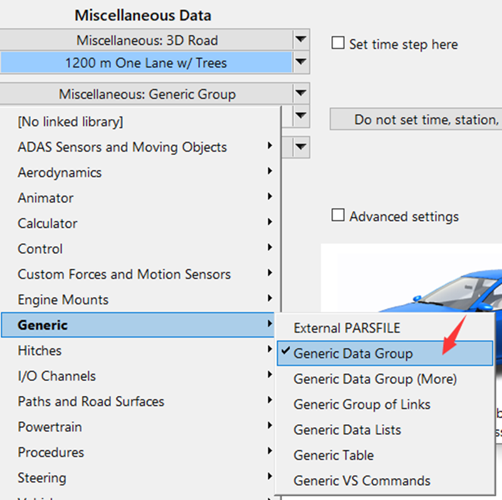
Task: Select Generic Table from the submenu
Action: coord(333,456)
